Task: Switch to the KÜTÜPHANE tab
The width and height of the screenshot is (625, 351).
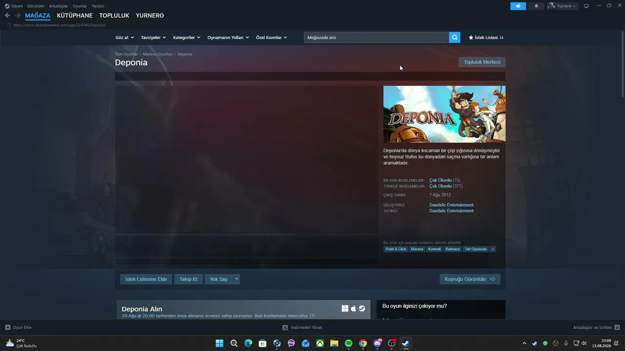Action: click(75, 16)
